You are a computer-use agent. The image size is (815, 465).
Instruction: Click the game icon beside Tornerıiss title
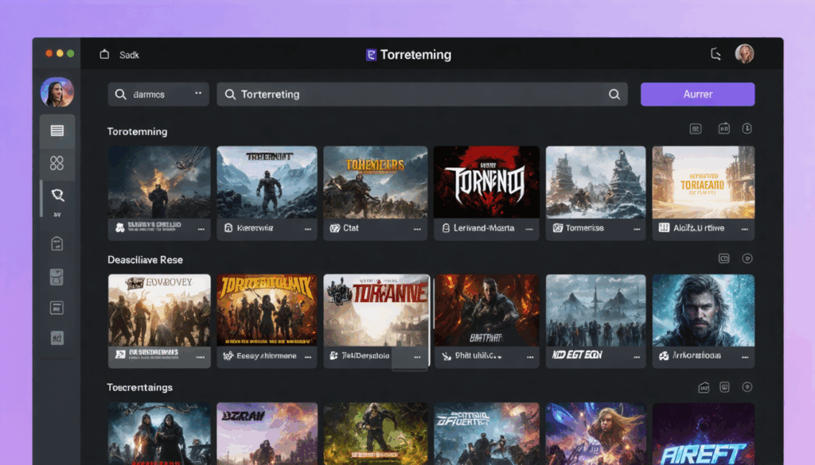pyautogui.click(x=558, y=228)
